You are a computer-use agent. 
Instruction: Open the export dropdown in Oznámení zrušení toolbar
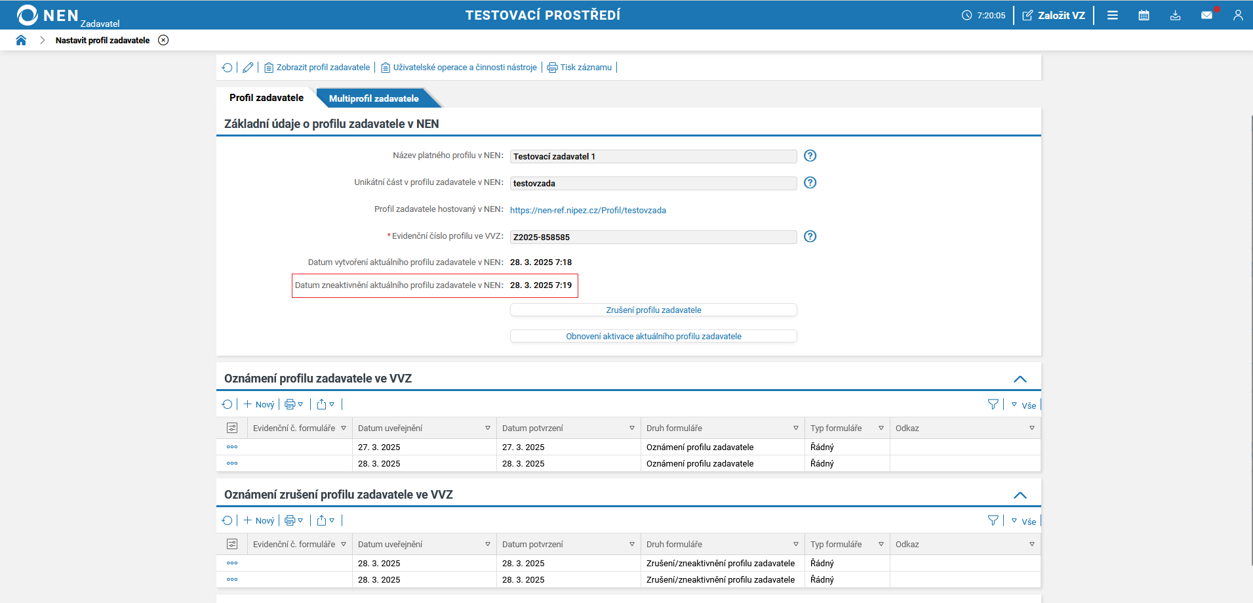click(x=326, y=521)
